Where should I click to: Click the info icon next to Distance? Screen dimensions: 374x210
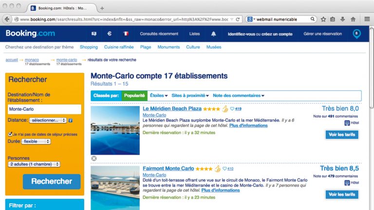pos(70,120)
